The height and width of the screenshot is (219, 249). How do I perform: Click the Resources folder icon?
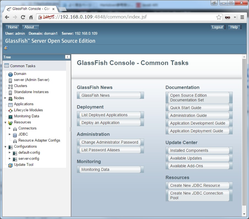coord(10,123)
